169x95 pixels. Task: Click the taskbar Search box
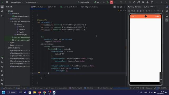tap(12, 92)
